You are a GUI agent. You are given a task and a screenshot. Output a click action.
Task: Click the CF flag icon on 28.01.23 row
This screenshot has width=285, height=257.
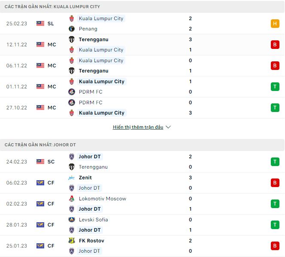tap(40, 225)
